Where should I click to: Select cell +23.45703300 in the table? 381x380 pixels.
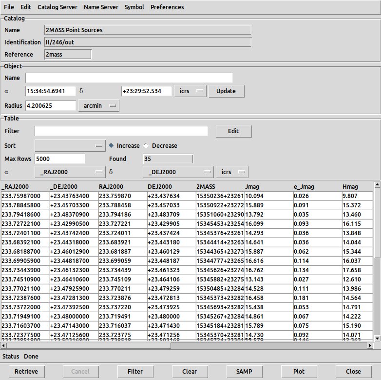(74, 205)
